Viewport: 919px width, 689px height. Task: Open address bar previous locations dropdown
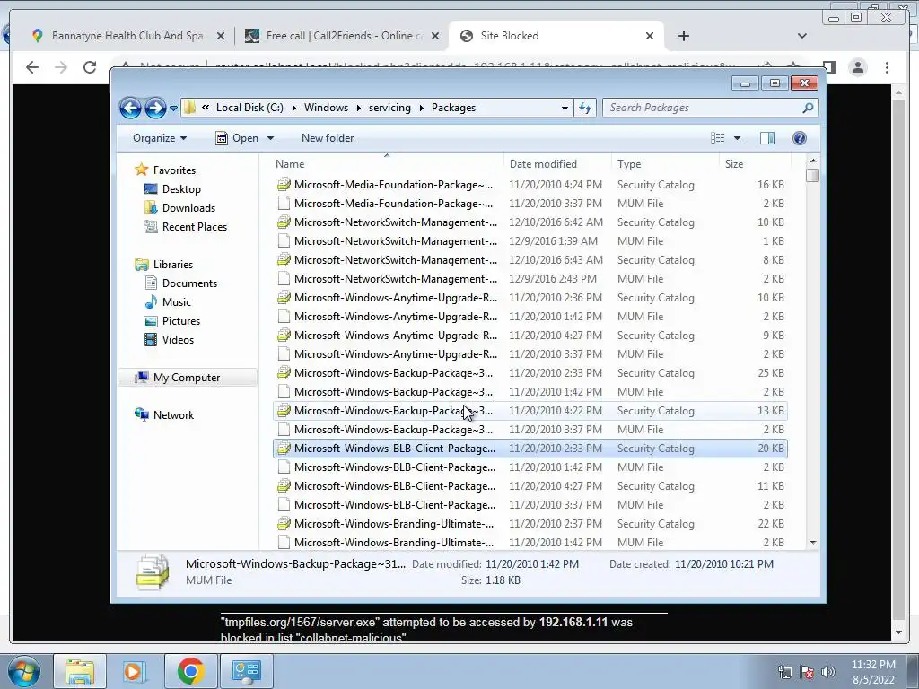pos(565,108)
